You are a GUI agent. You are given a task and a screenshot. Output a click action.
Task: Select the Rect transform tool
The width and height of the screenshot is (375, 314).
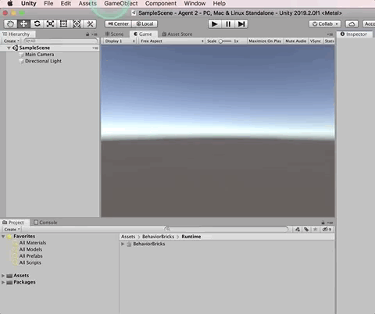click(x=63, y=24)
